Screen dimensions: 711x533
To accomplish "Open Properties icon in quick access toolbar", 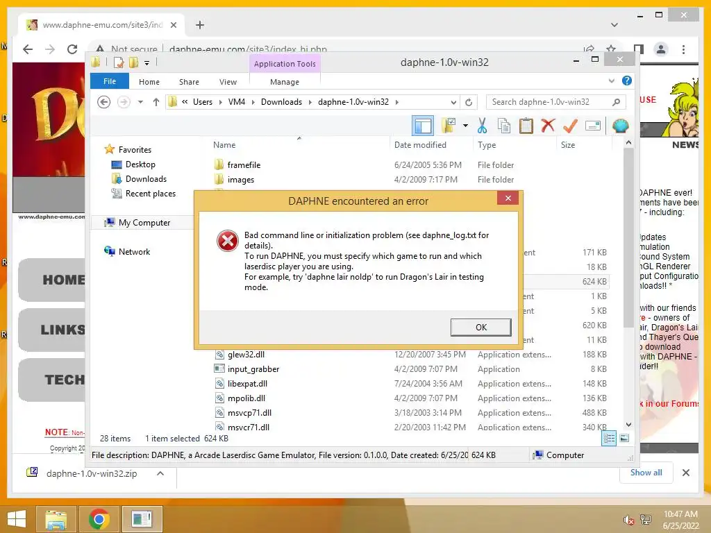I will click(118, 62).
